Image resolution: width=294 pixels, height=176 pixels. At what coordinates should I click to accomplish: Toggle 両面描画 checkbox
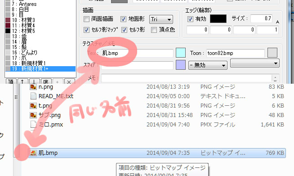click(86, 19)
